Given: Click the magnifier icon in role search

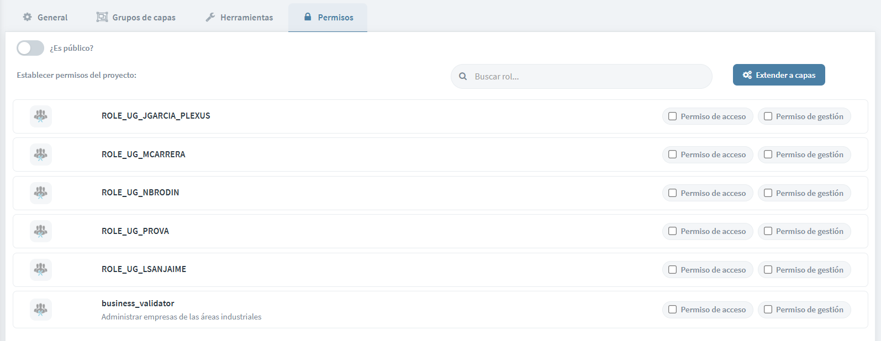Looking at the screenshot, I should point(463,77).
